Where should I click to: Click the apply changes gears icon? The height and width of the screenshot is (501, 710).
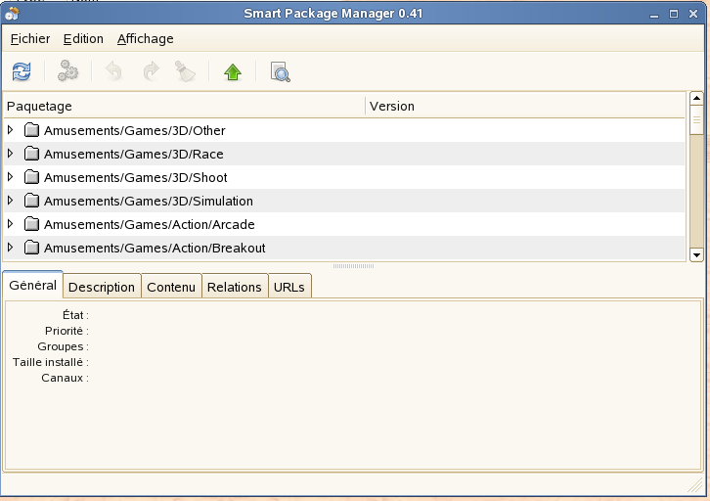67,71
